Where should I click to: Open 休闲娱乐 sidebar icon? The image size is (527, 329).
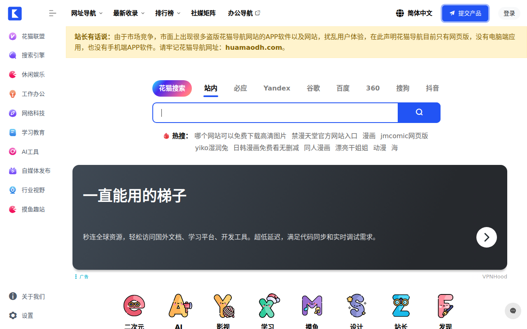click(x=13, y=74)
